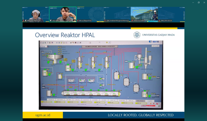207x121 pixels.
Task: Select the DTEDI SV UGM participant tile
Action: (x=144, y=15)
